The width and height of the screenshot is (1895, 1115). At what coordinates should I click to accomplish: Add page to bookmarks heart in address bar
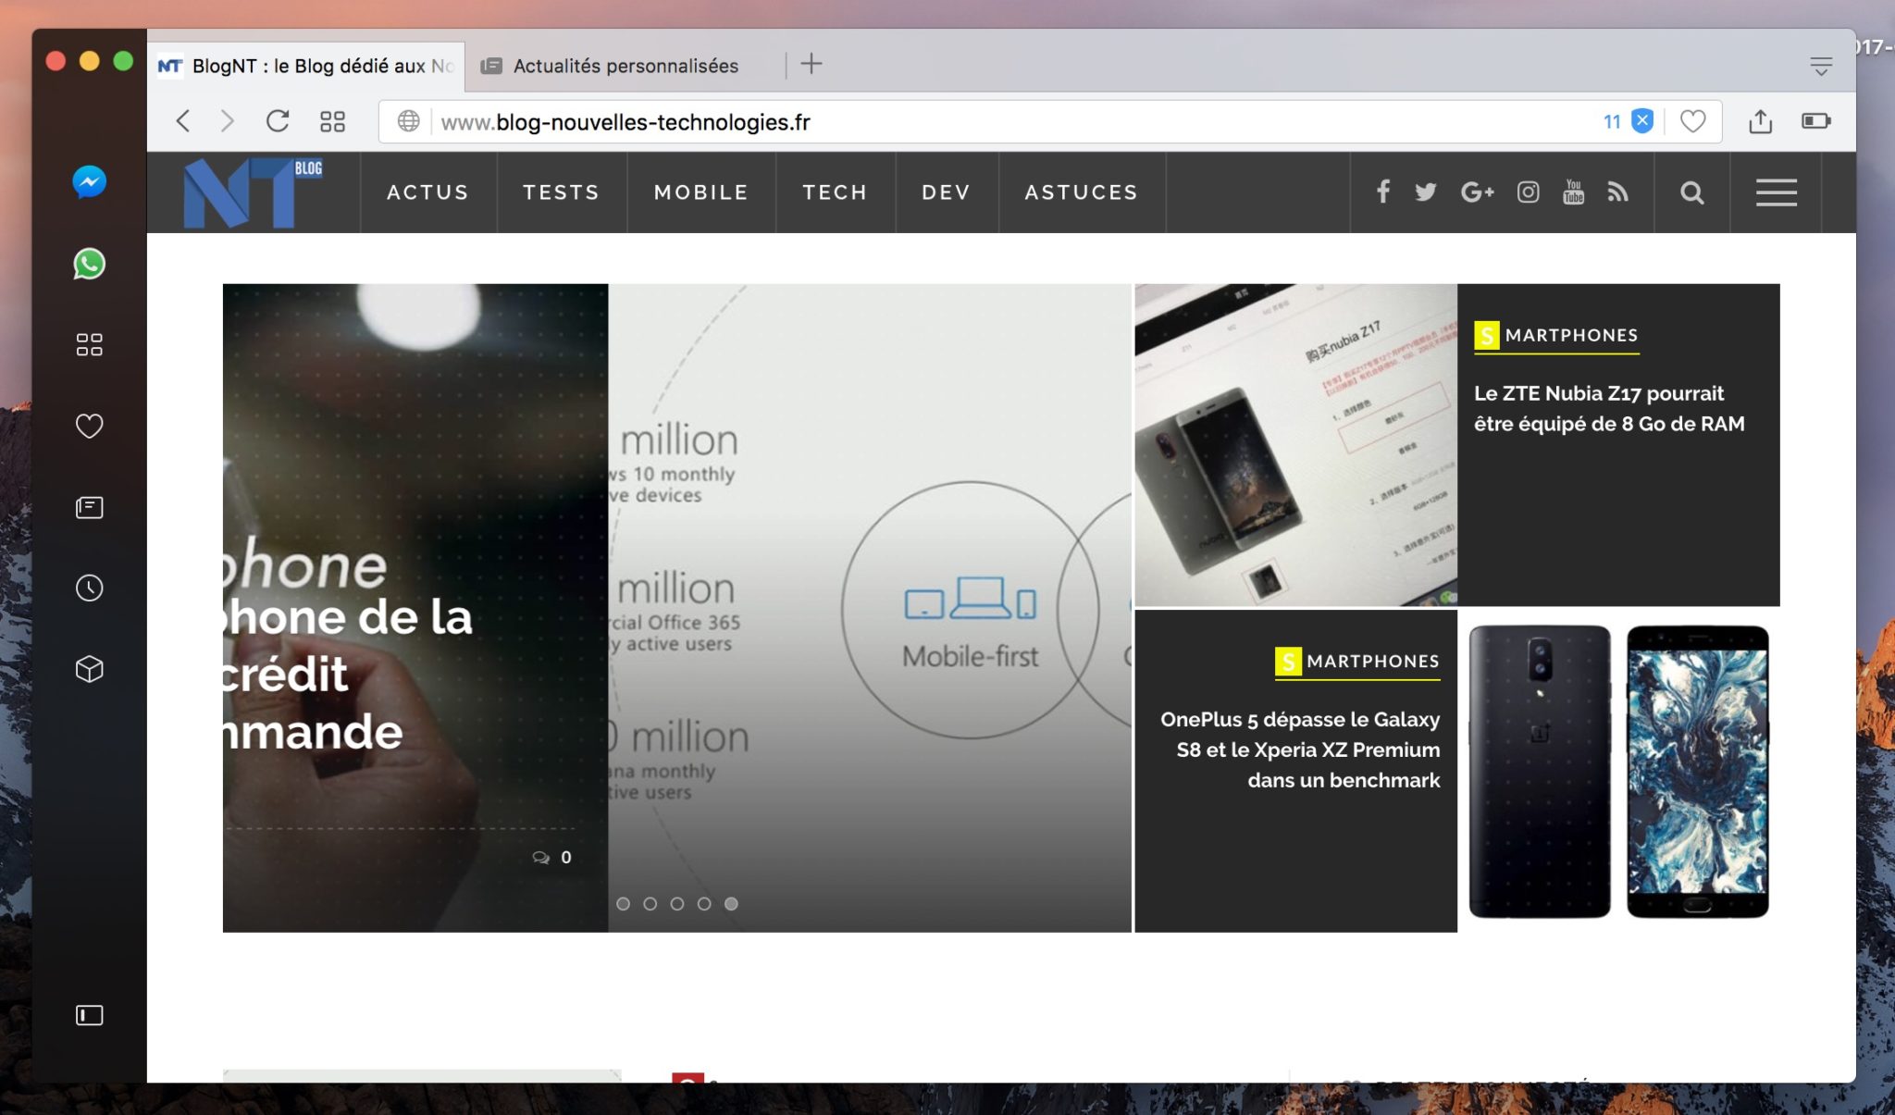click(1692, 121)
